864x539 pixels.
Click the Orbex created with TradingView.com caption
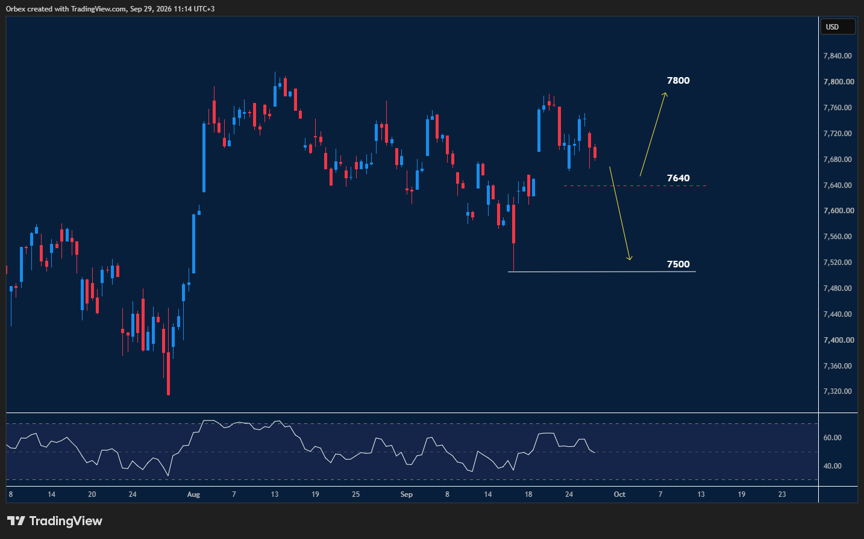coord(110,9)
